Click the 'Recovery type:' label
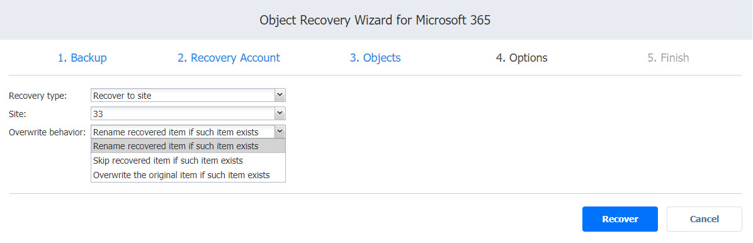The width and height of the screenshot is (753, 243). coord(38,96)
